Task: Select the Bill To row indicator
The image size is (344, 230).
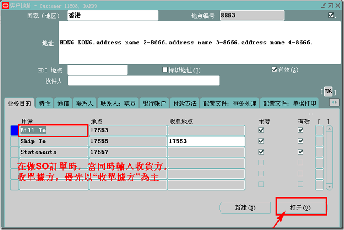Action: (x=15, y=130)
